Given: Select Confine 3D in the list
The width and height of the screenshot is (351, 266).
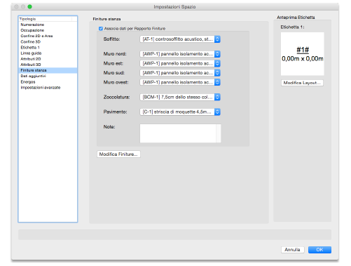Looking at the screenshot, I should [48, 41].
